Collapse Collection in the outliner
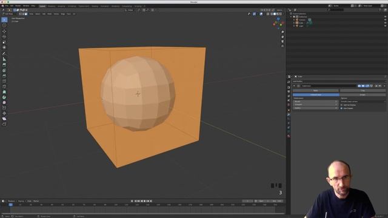The height and width of the screenshot is (218, 388). point(291,17)
